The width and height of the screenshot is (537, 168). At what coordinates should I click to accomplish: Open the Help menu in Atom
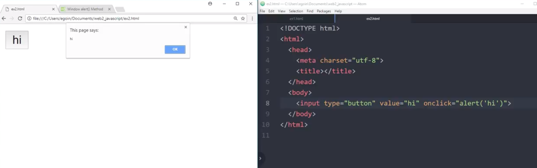[338, 11]
